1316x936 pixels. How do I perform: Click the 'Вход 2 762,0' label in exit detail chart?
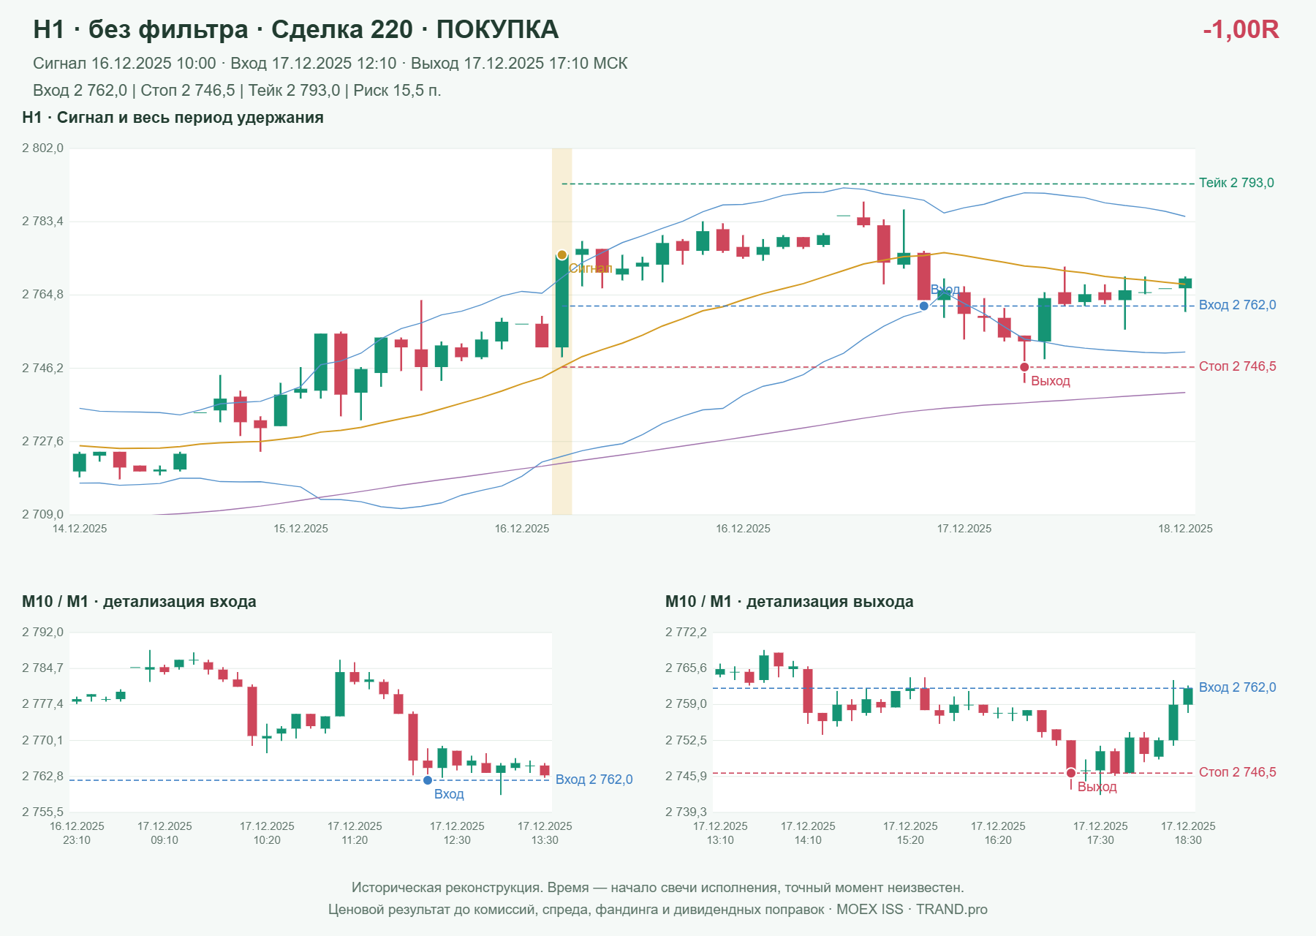click(1238, 687)
